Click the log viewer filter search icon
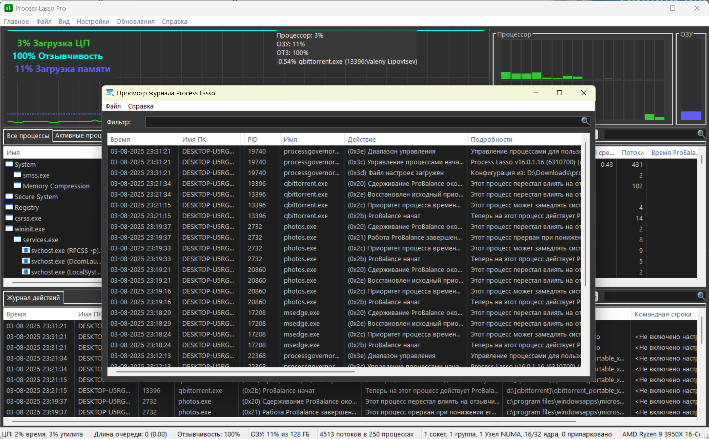Viewport: 709px width, 439px height. click(585, 121)
